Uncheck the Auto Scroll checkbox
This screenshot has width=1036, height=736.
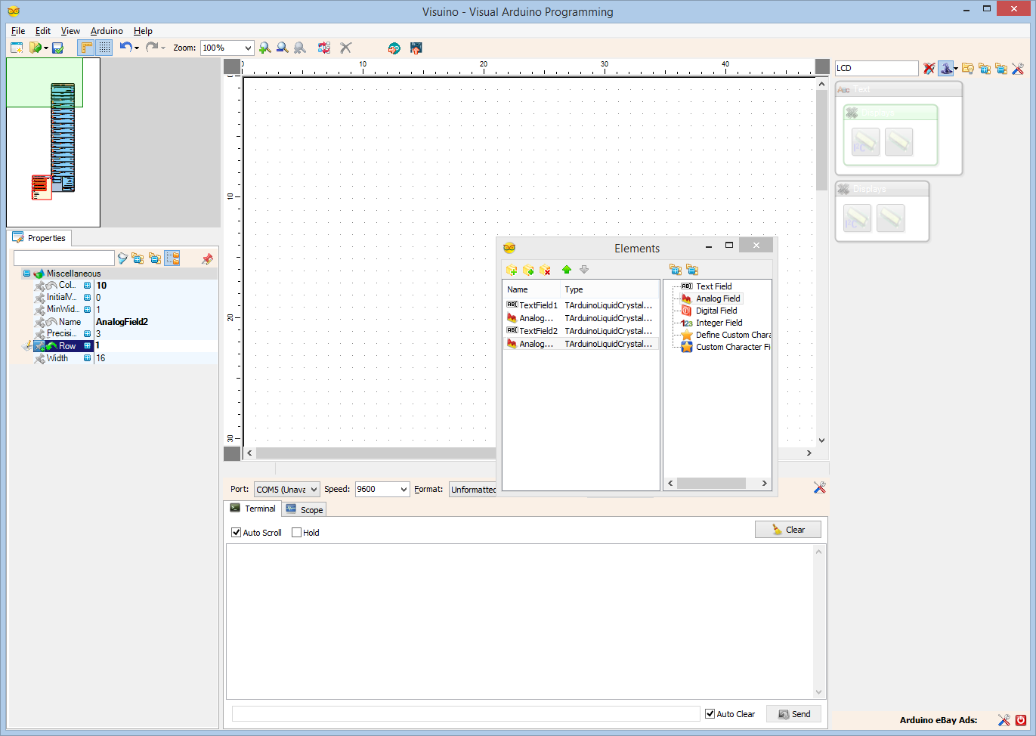point(236,532)
